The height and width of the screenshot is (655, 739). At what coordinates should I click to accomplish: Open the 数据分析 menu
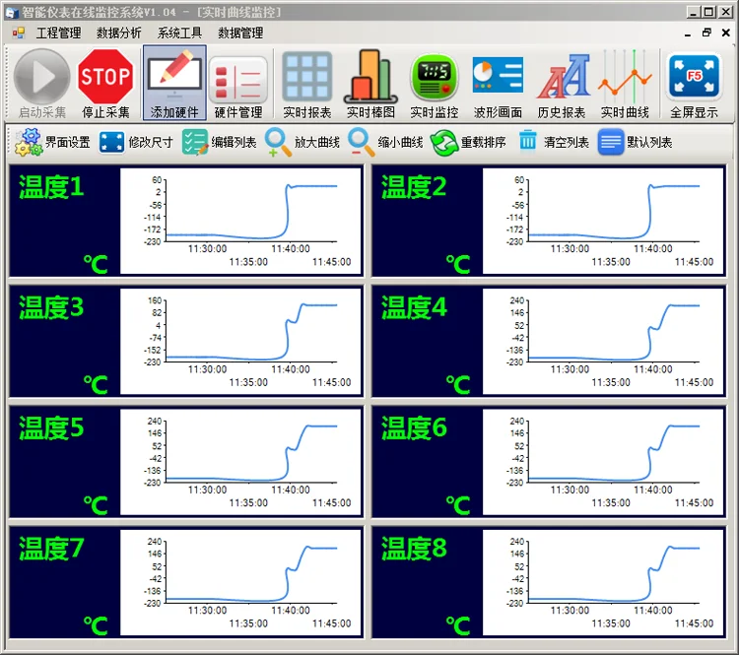(119, 33)
